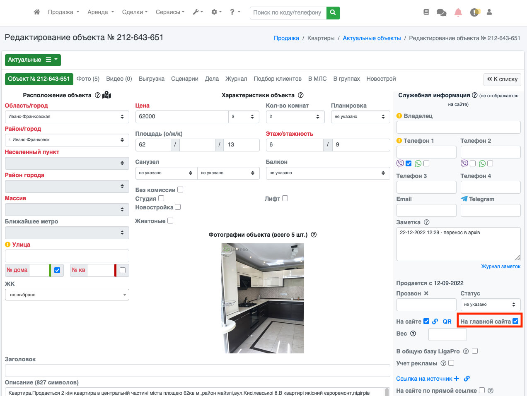This screenshot has height=396, width=527.
Task: Open the chat messages icon
Action: coord(441,12)
